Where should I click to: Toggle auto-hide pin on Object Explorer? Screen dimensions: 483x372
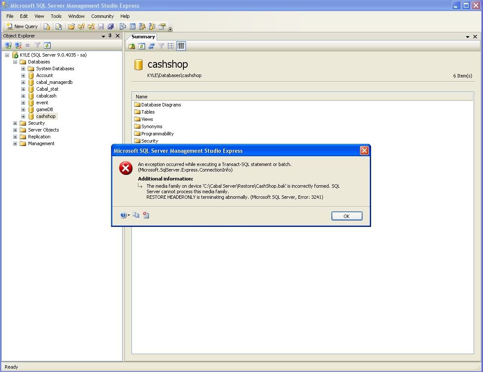(110, 36)
